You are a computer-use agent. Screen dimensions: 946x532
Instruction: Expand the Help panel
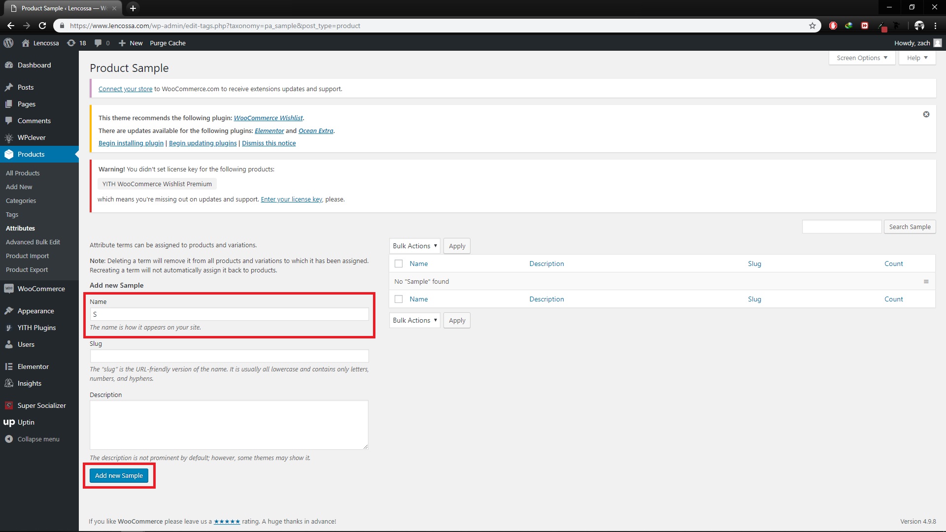(917, 58)
